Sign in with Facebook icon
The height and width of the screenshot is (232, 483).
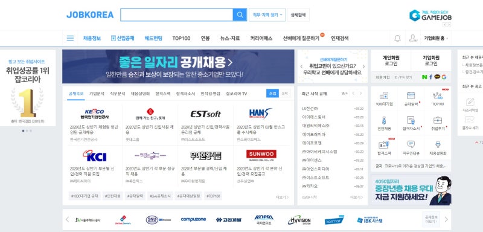coord(430,77)
